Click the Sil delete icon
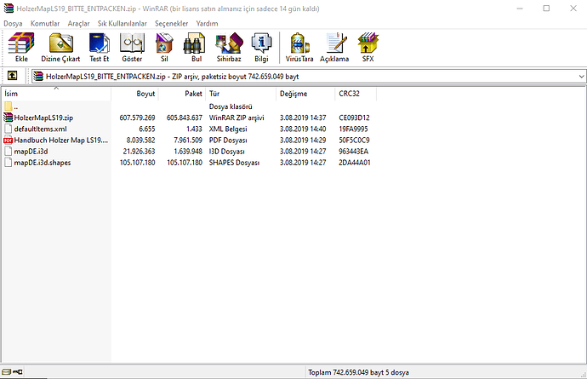Screen dimensions: 587x379 164,43
